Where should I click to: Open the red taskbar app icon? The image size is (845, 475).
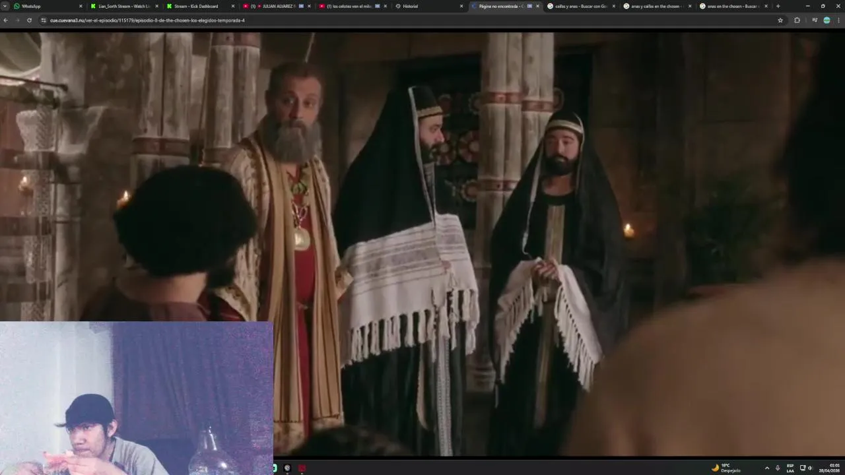coord(302,468)
